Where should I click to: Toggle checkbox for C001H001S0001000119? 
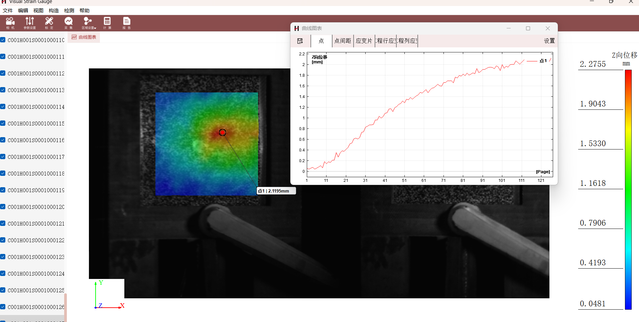point(3,190)
